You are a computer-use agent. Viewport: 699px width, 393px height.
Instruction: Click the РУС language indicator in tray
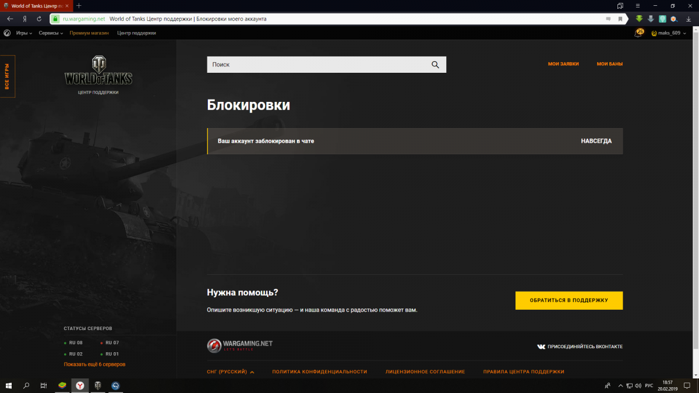[649, 385]
